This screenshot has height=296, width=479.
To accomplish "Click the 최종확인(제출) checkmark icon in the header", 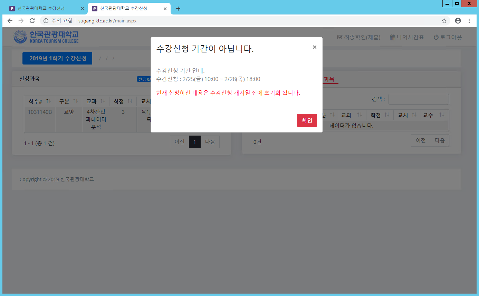I will pyautogui.click(x=340, y=37).
